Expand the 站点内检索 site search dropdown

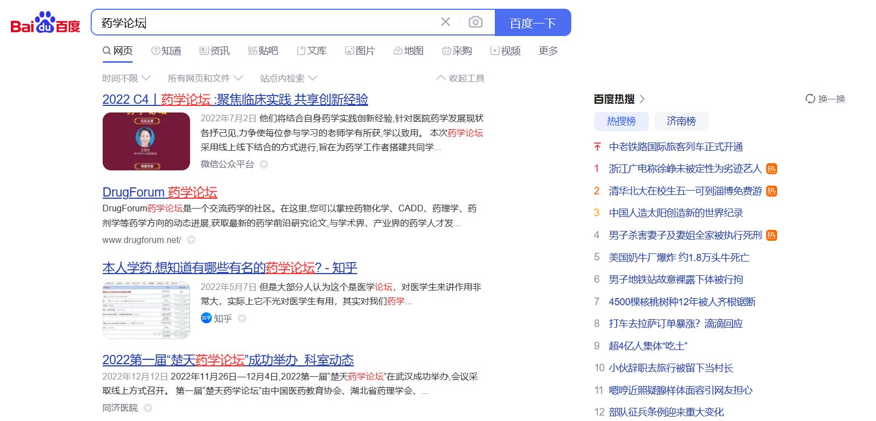[288, 78]
